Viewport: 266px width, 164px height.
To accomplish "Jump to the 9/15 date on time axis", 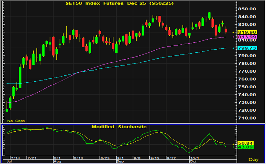I will click(x=155, y=158).
